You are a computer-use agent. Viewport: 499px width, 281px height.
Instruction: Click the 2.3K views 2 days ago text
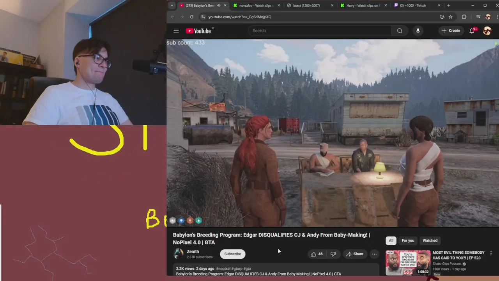(195, 269)
